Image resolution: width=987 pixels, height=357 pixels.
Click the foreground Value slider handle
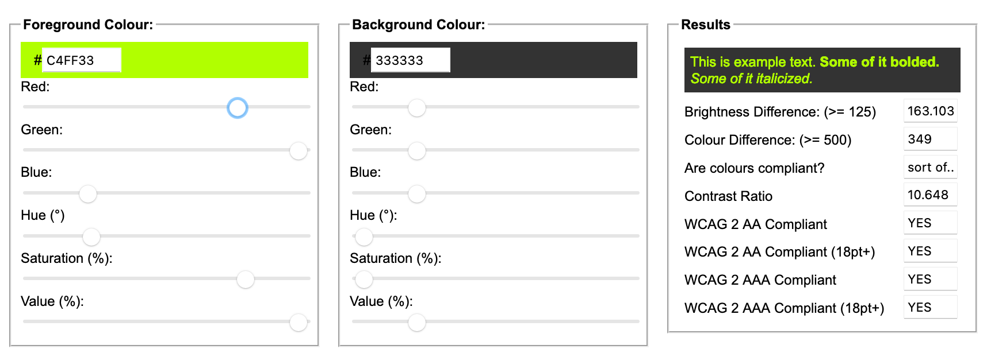(x=298, y=322)
